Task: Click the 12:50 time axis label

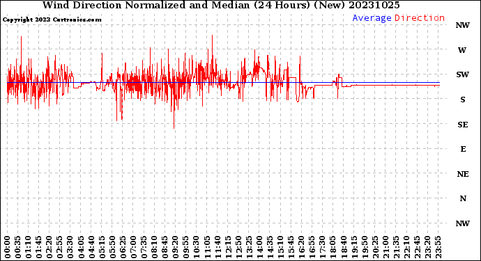Action: (238, 247)
